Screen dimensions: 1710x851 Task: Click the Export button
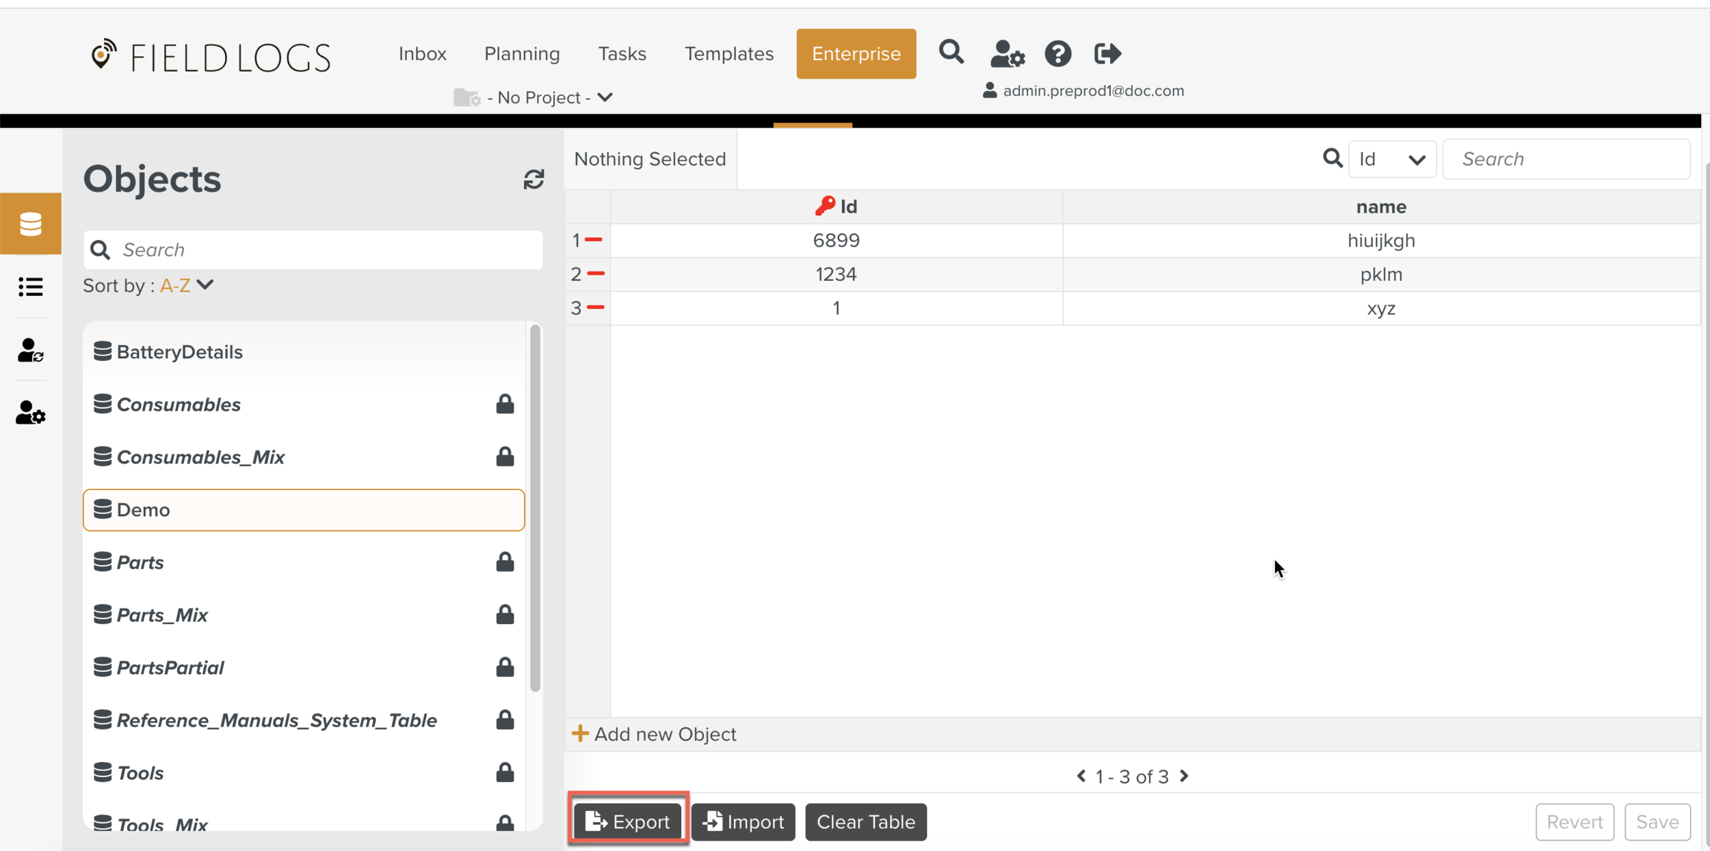[628, 821]
